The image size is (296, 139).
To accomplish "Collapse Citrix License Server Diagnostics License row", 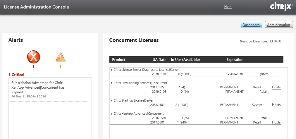I will 111,70.
